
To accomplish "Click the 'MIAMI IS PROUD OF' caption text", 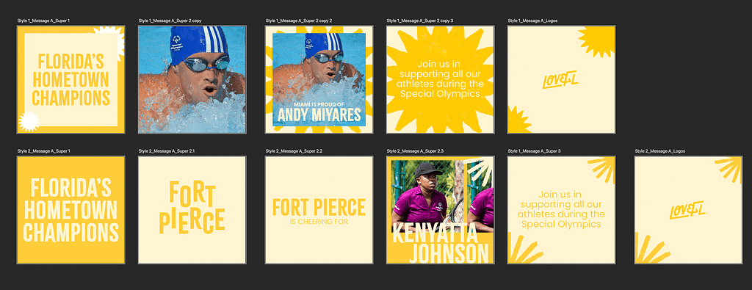I will [319, 104].
